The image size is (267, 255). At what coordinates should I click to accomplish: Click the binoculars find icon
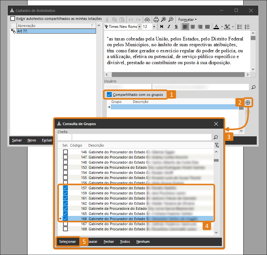tap(147, 19)
